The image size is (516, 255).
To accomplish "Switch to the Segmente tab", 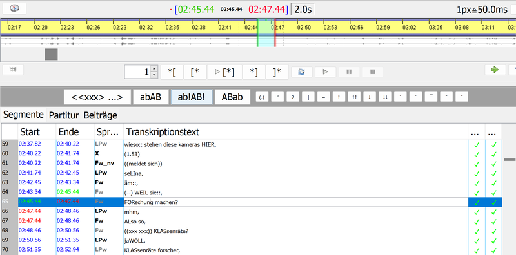I will (23, 115).
